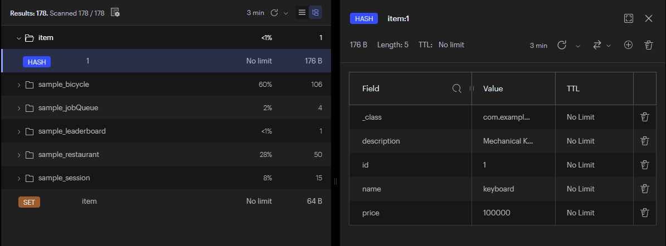Remove the name field

[644, 189]
